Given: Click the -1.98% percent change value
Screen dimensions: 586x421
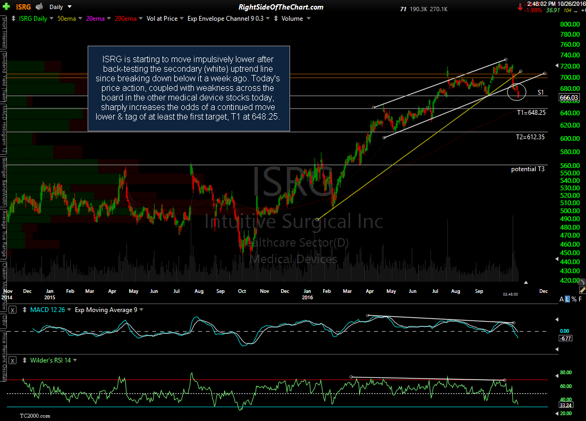Looking at the screenshot, I should coord(533,11).
